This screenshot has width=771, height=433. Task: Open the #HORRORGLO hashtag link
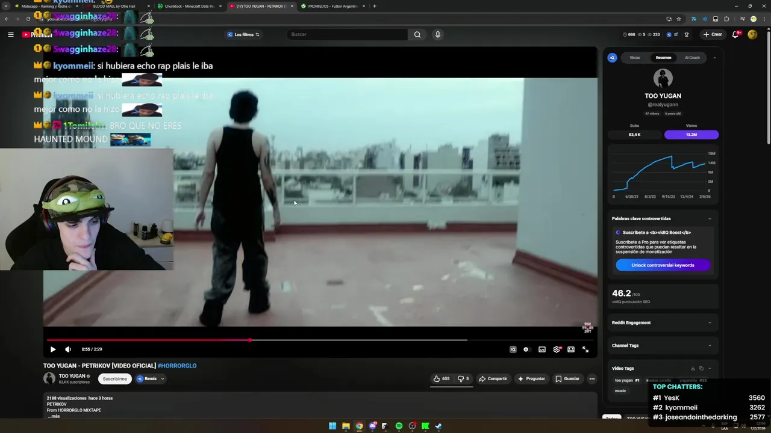click(177, 366)
